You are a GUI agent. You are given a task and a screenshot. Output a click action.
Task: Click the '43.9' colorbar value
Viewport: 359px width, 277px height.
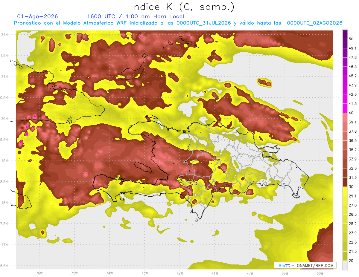353,85
